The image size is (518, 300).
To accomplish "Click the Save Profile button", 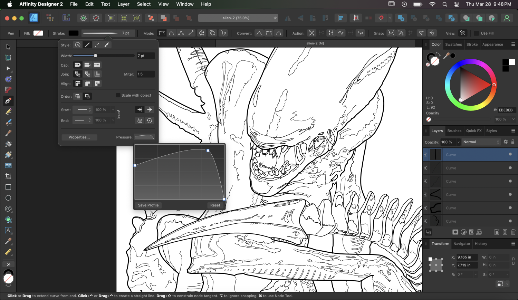I will pos(148,205).
